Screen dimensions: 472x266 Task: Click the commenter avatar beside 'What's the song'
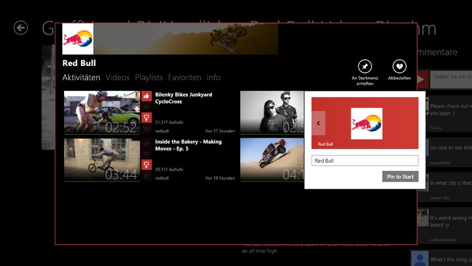click(x=420, y=258)
